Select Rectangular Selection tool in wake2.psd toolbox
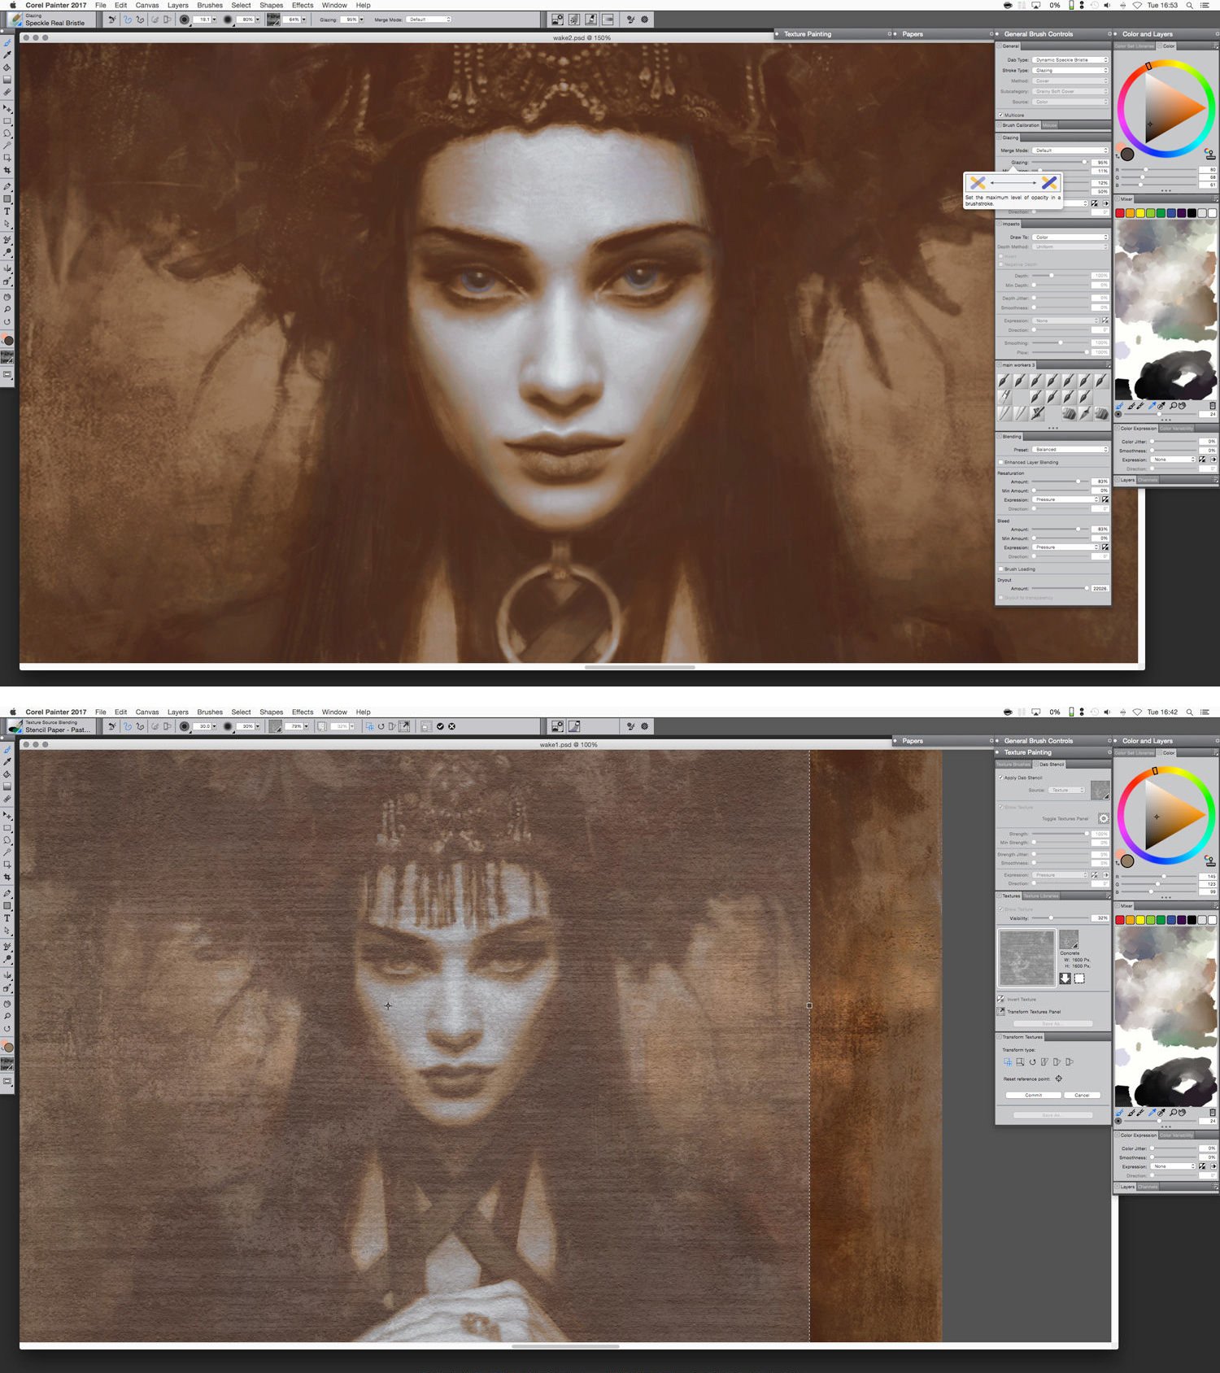This screenshot has height=1373, width=1220. tap(7, 120)
